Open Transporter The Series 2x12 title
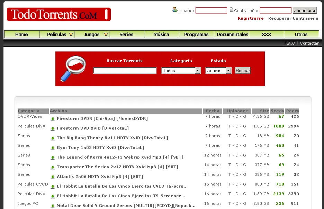 (117, 167)
